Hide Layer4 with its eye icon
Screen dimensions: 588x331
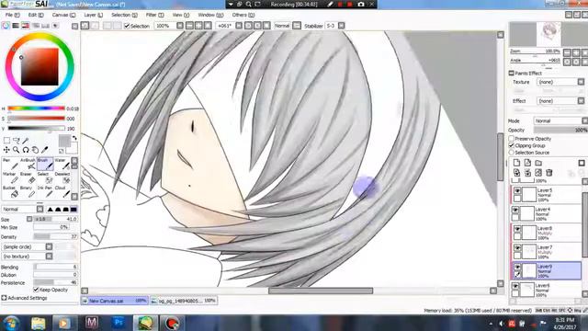[515, 211]
